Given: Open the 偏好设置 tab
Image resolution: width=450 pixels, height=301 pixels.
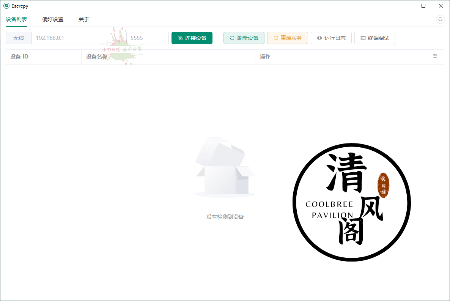Looking at the screenshot, I should 53,19.
